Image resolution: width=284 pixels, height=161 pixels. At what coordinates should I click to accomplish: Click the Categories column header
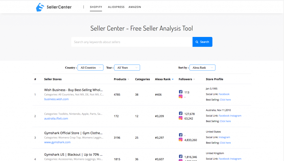[142, 79]
